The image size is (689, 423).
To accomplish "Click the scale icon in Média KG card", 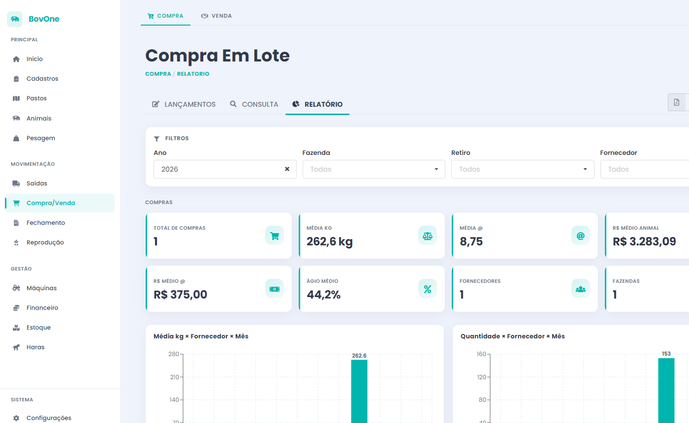I will click(x=428, y=236).
